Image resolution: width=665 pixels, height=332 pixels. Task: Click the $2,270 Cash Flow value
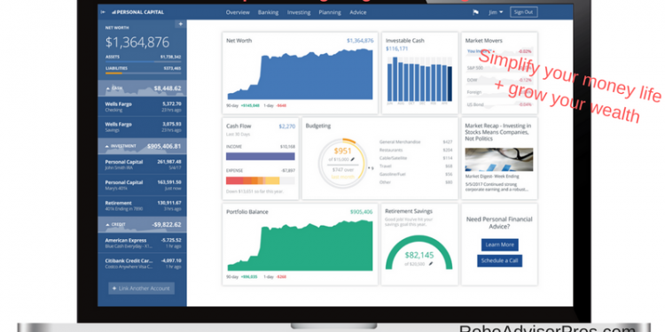point(286,127)
